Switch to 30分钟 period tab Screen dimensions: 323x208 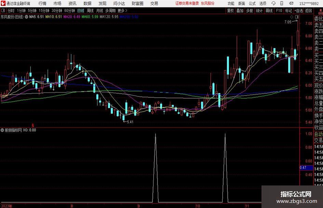point(57,11)
